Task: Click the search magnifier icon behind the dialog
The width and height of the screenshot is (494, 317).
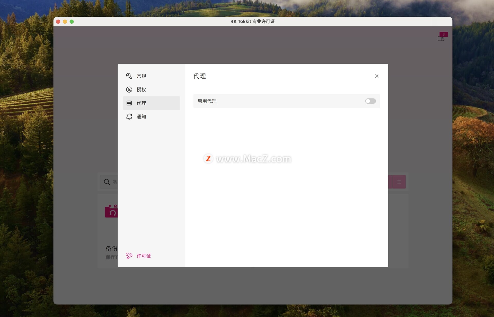Action: pos(107,182)
